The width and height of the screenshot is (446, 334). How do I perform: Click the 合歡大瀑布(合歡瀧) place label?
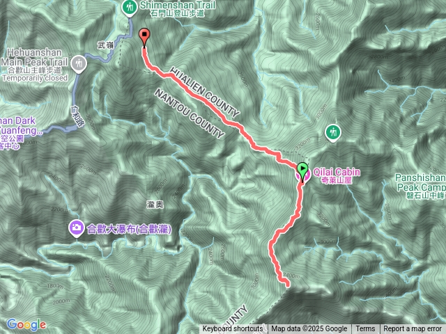129,229
